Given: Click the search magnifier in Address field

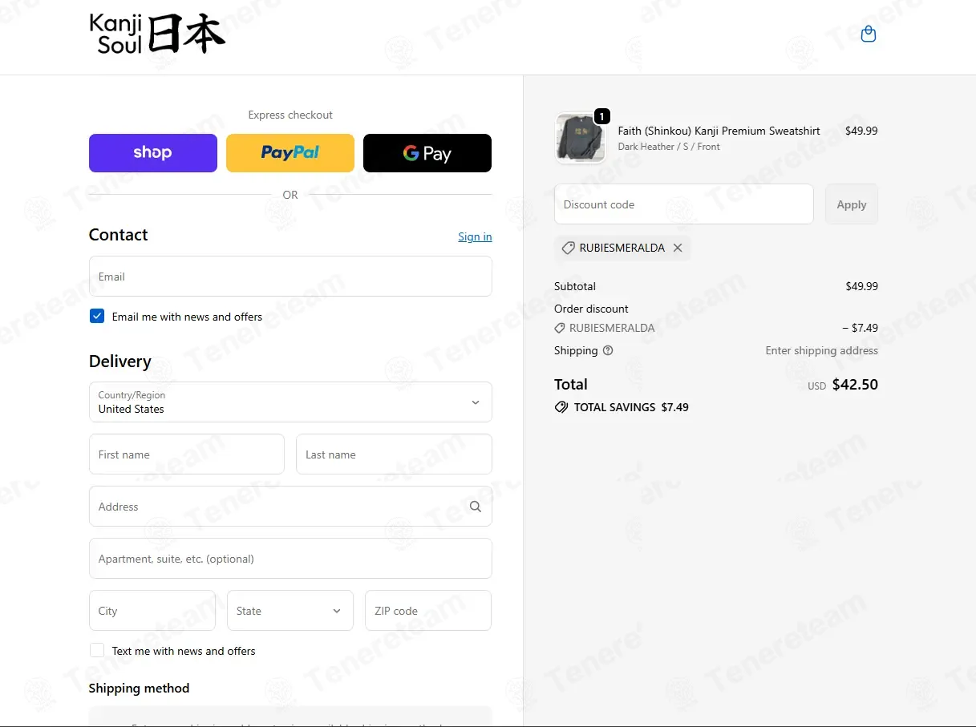Looking at the screenshot, I should point(476,507).
